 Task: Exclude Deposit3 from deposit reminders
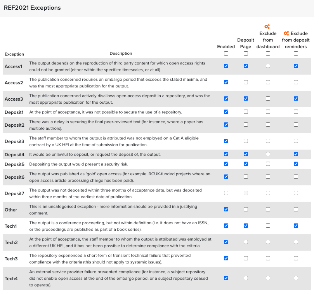[296, 141]
